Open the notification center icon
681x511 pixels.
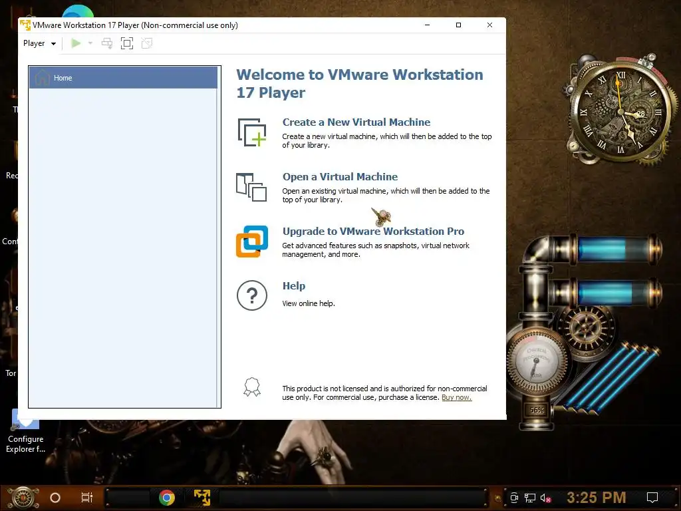click(652, 498)
